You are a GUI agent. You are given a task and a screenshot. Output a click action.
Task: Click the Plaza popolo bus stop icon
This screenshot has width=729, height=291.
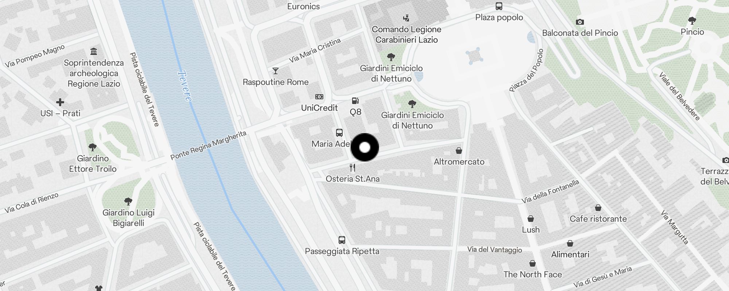click(x=499, y=6)
